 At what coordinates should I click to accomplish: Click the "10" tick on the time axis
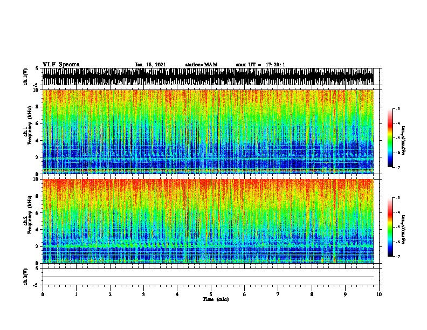pos(379,294)
